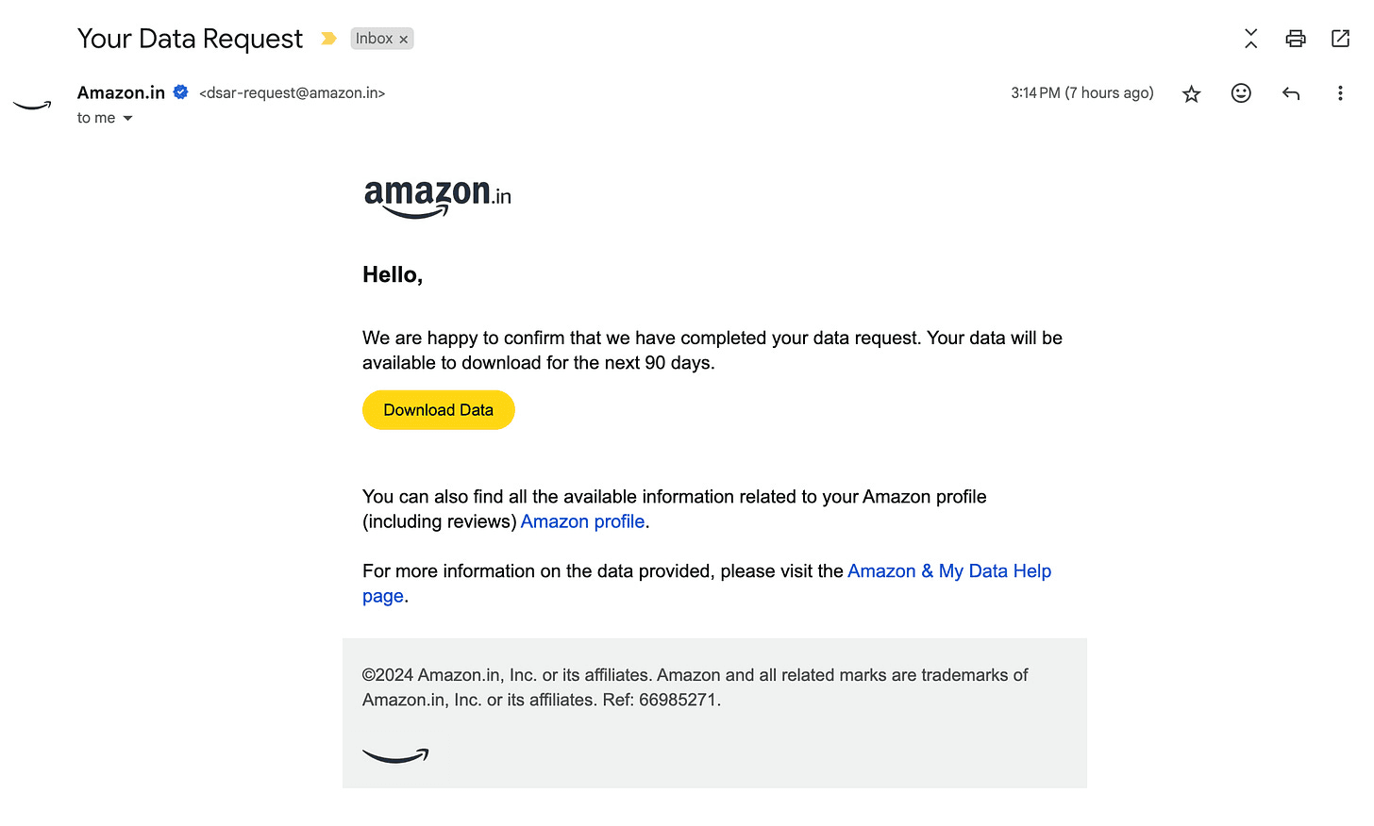
Task: Open email in a new window
Action: coord(1340,39)
